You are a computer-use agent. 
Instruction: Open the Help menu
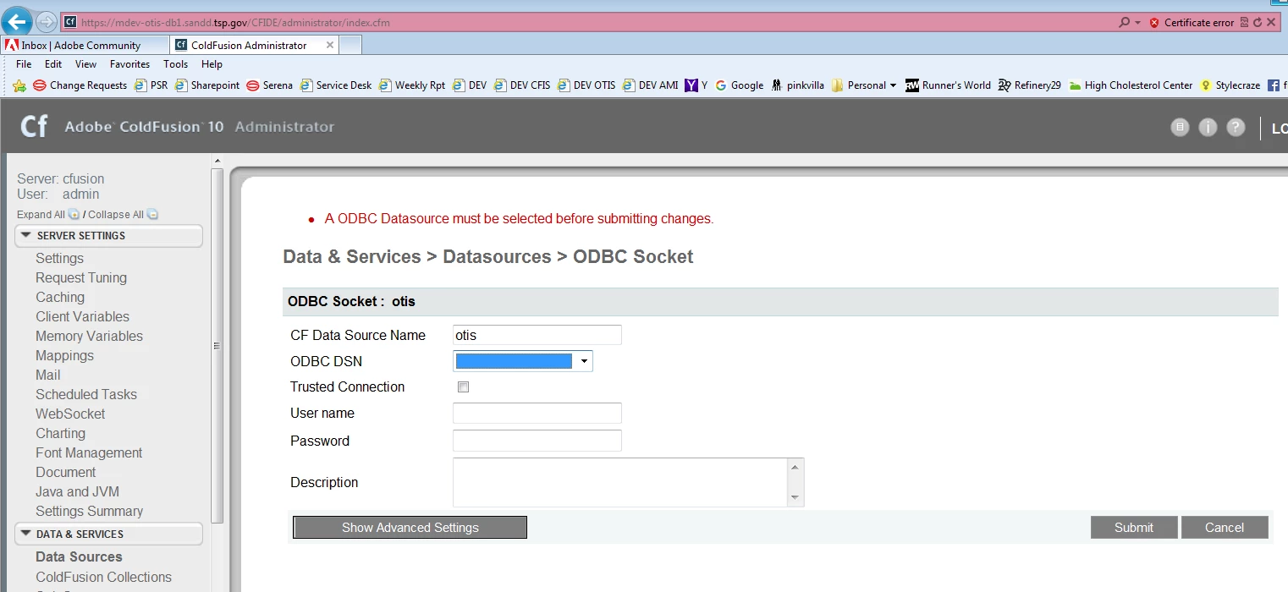point(212,64)
